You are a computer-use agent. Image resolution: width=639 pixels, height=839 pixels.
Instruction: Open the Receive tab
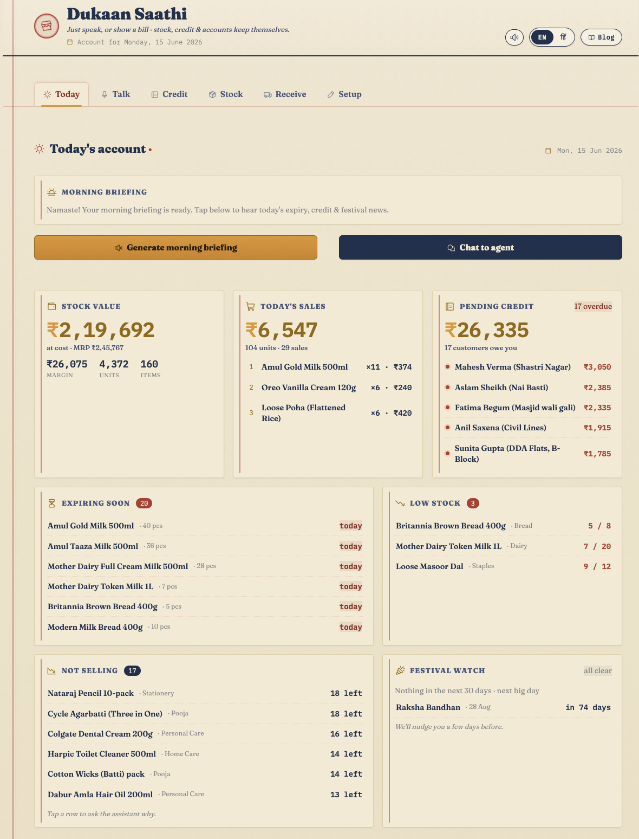(285, 94)
